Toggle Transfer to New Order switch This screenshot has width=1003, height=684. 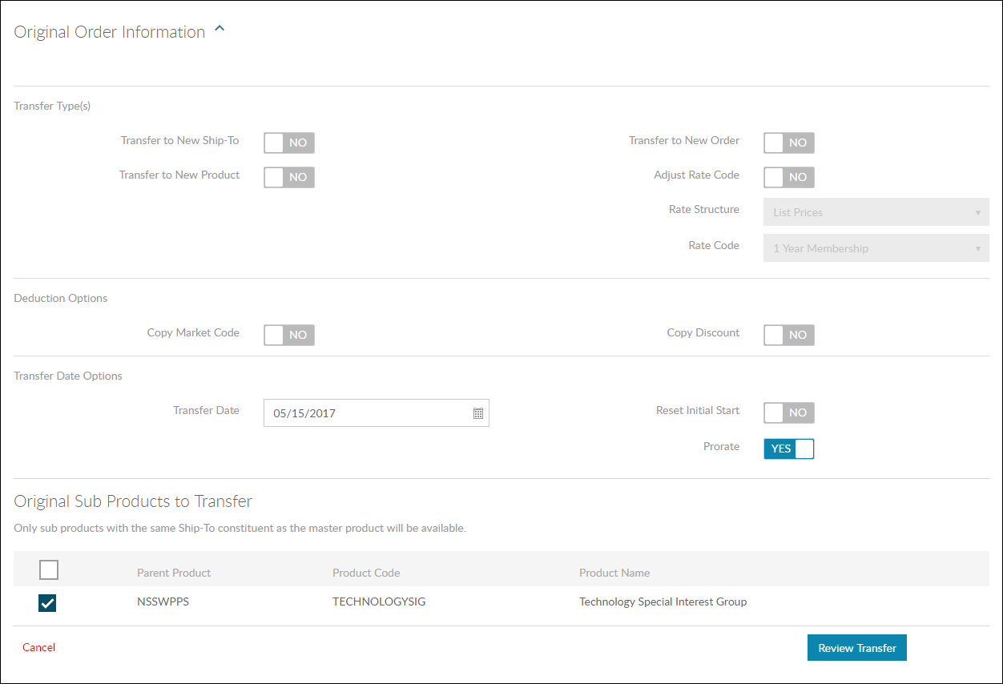(x=789, y=143)
